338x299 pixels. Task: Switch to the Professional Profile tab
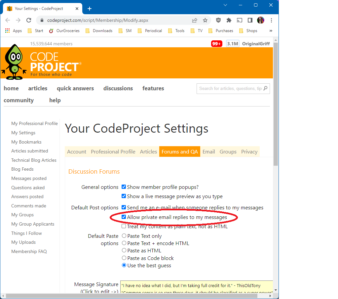tap(113, 152)
